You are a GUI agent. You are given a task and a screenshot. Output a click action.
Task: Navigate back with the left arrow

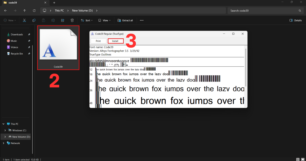[x=6, y=11]
